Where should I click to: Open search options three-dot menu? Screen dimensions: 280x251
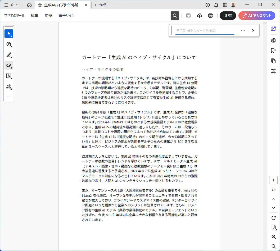click(x=243, y=30)
